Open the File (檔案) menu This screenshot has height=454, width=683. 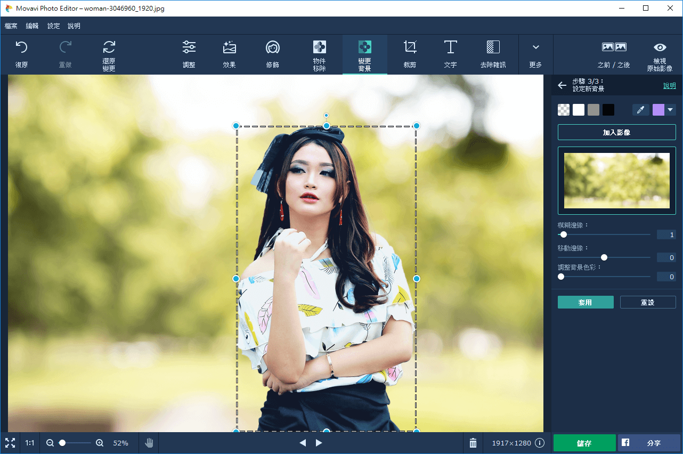(11, 26)
